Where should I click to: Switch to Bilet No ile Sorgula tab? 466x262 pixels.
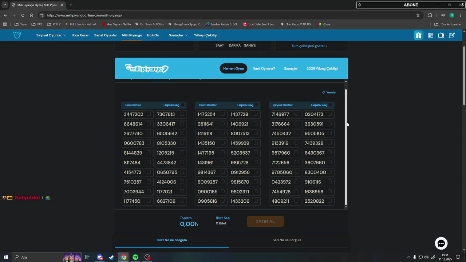click(172, 240)
